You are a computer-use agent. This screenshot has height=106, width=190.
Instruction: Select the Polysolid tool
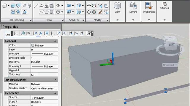click(29, 6)
